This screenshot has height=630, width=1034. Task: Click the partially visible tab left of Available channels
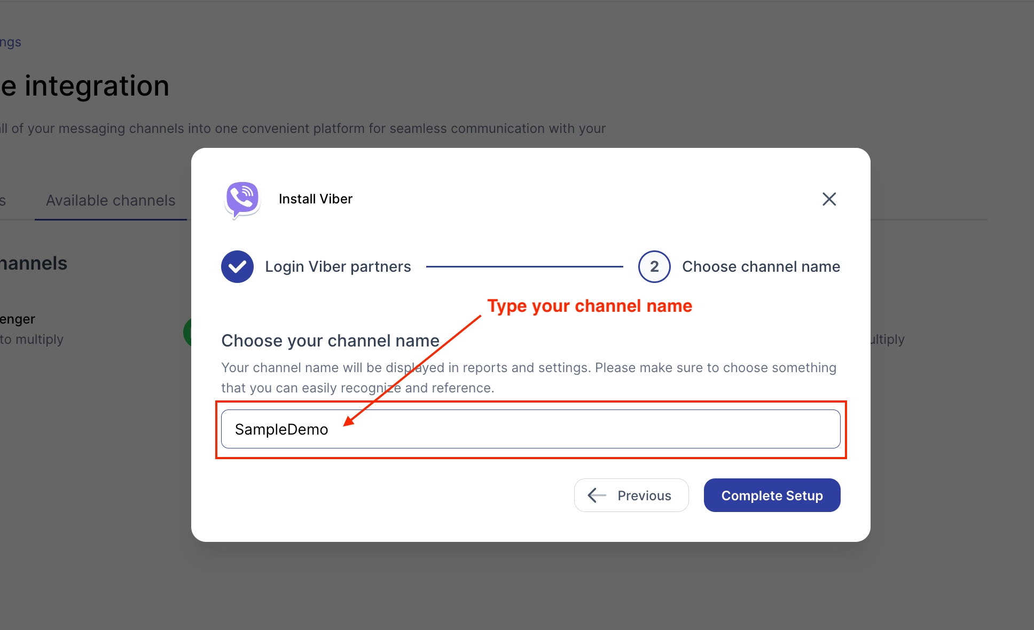click(x=3, y=201)
